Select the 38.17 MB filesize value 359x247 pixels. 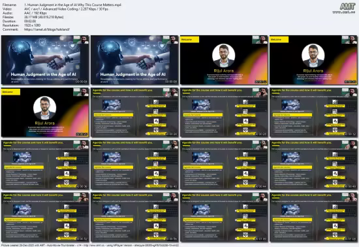click(44, 17)
